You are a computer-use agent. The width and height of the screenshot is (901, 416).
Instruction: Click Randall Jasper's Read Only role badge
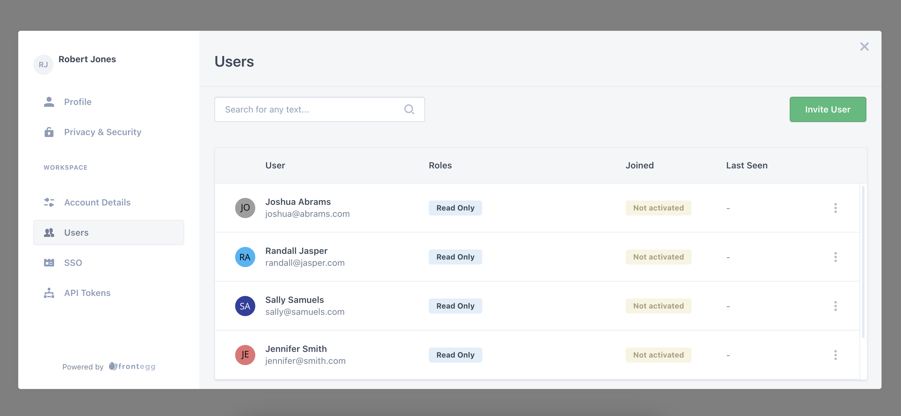point(455,257)
